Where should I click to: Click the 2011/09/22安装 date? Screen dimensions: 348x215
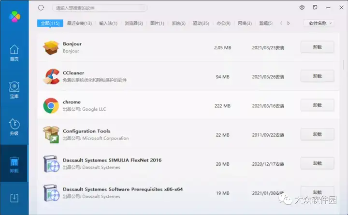coord(268,135)
